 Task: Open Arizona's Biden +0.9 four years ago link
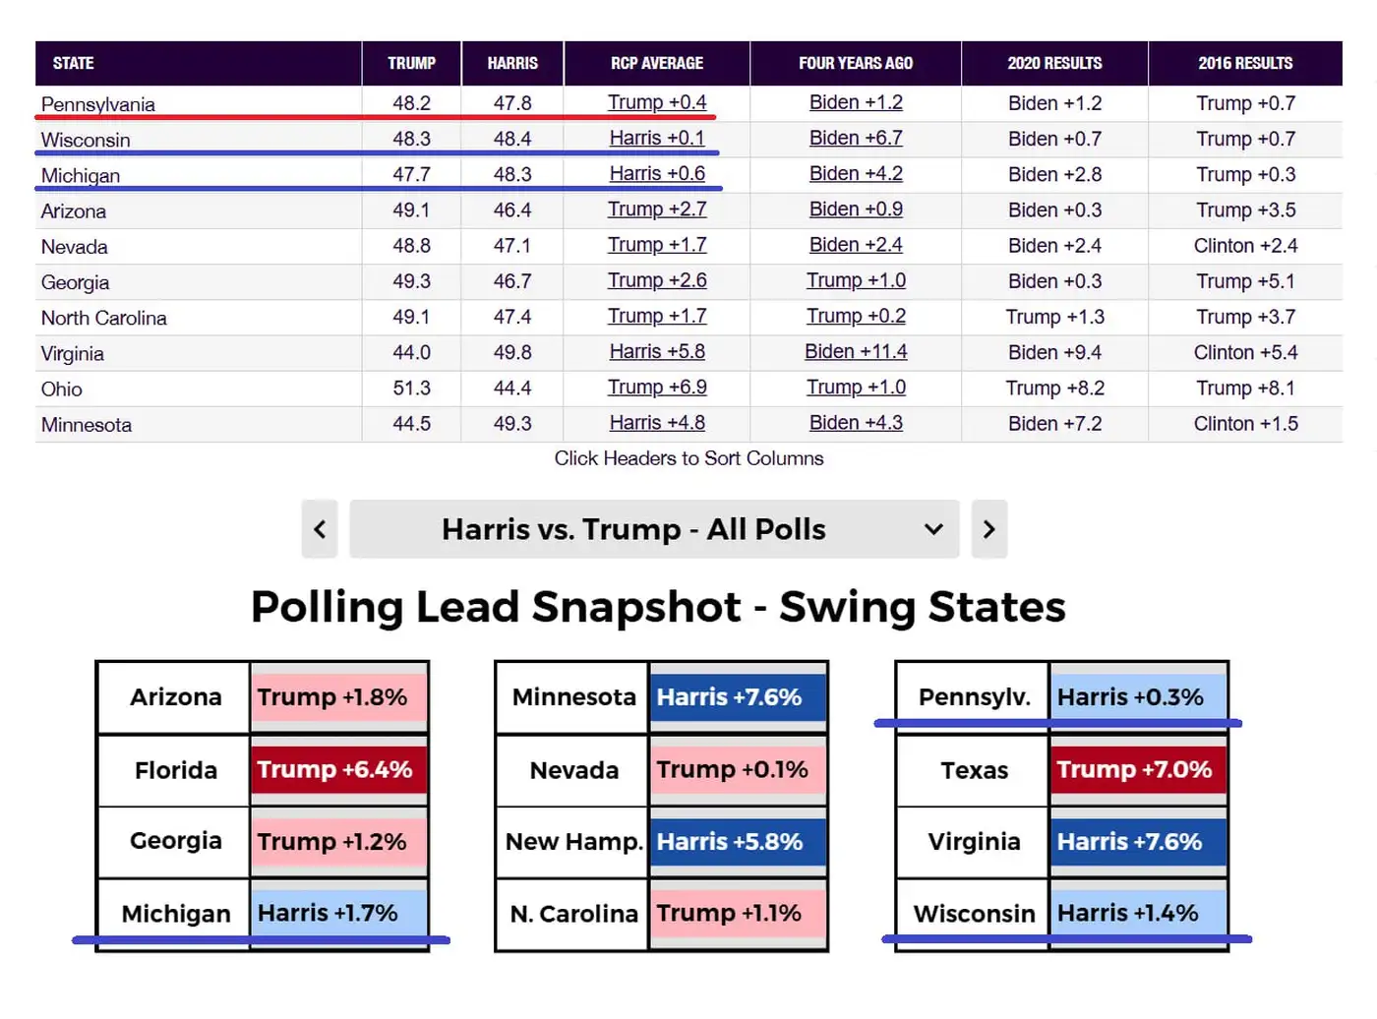click(x=856, y=210)
